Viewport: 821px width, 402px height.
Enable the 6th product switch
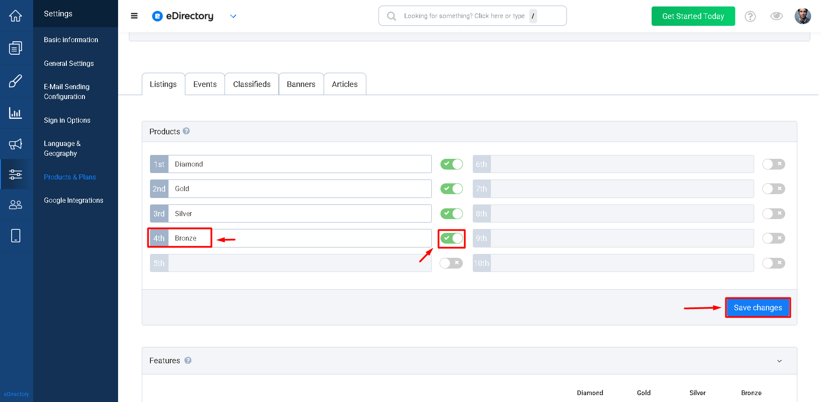tap(774, 164)
